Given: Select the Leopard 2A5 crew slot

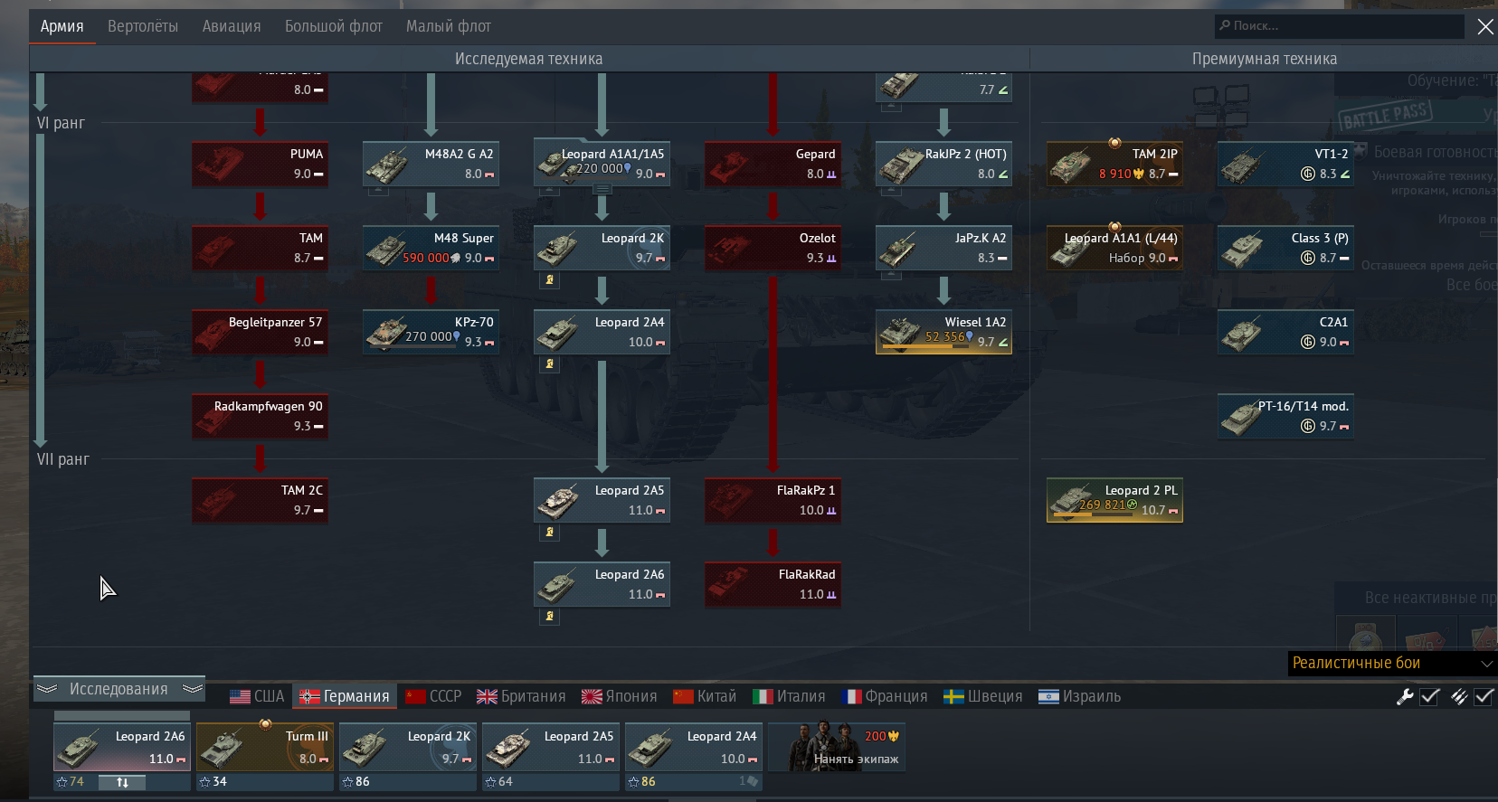Looking at the screenshot, I should [551, 747].
